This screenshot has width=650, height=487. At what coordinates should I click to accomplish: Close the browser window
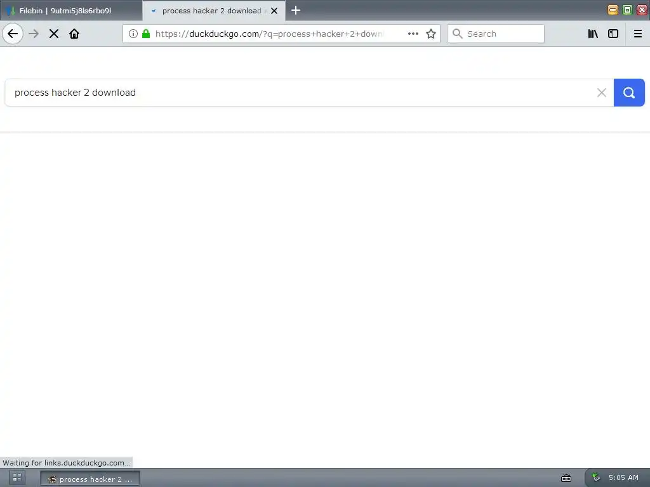642,10
